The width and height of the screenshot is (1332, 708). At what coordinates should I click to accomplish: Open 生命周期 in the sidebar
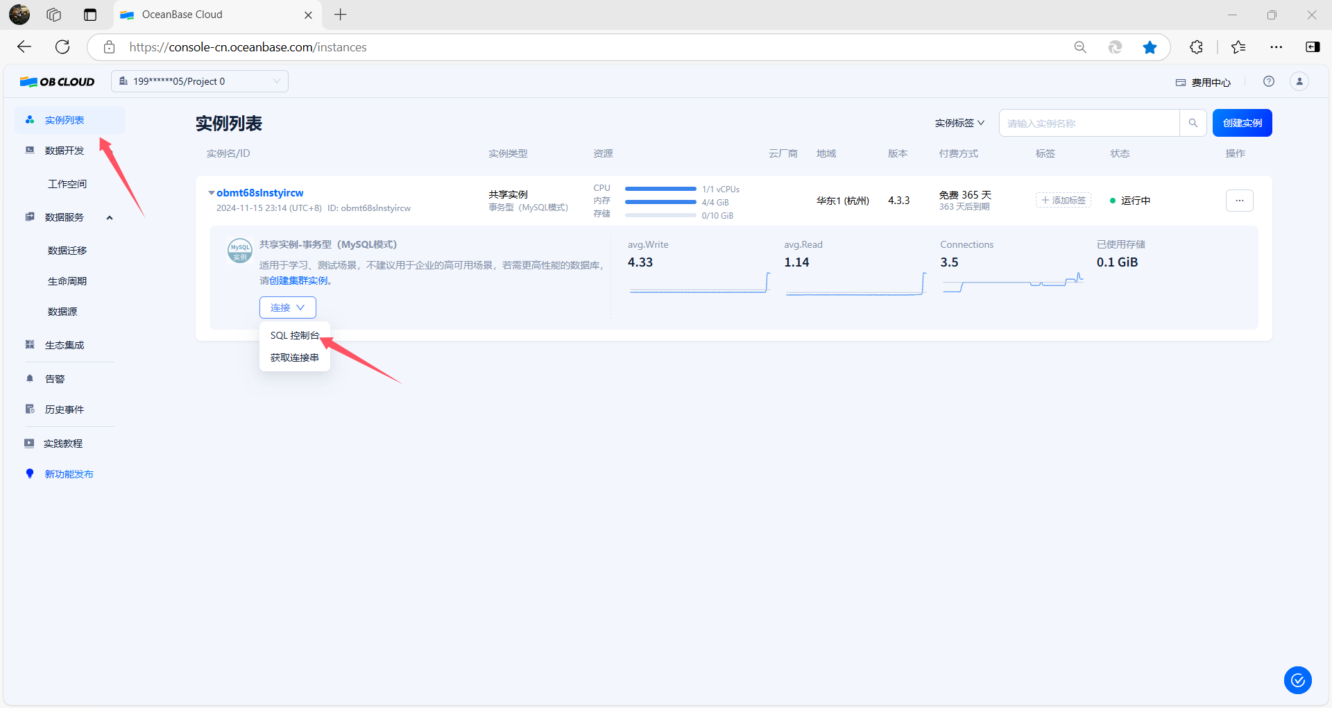pos(67,281)
